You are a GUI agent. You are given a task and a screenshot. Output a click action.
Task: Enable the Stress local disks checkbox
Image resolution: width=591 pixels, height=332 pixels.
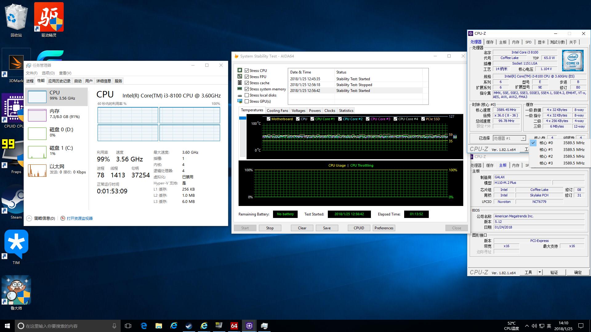pyautogui.click(x=247, y=95)
